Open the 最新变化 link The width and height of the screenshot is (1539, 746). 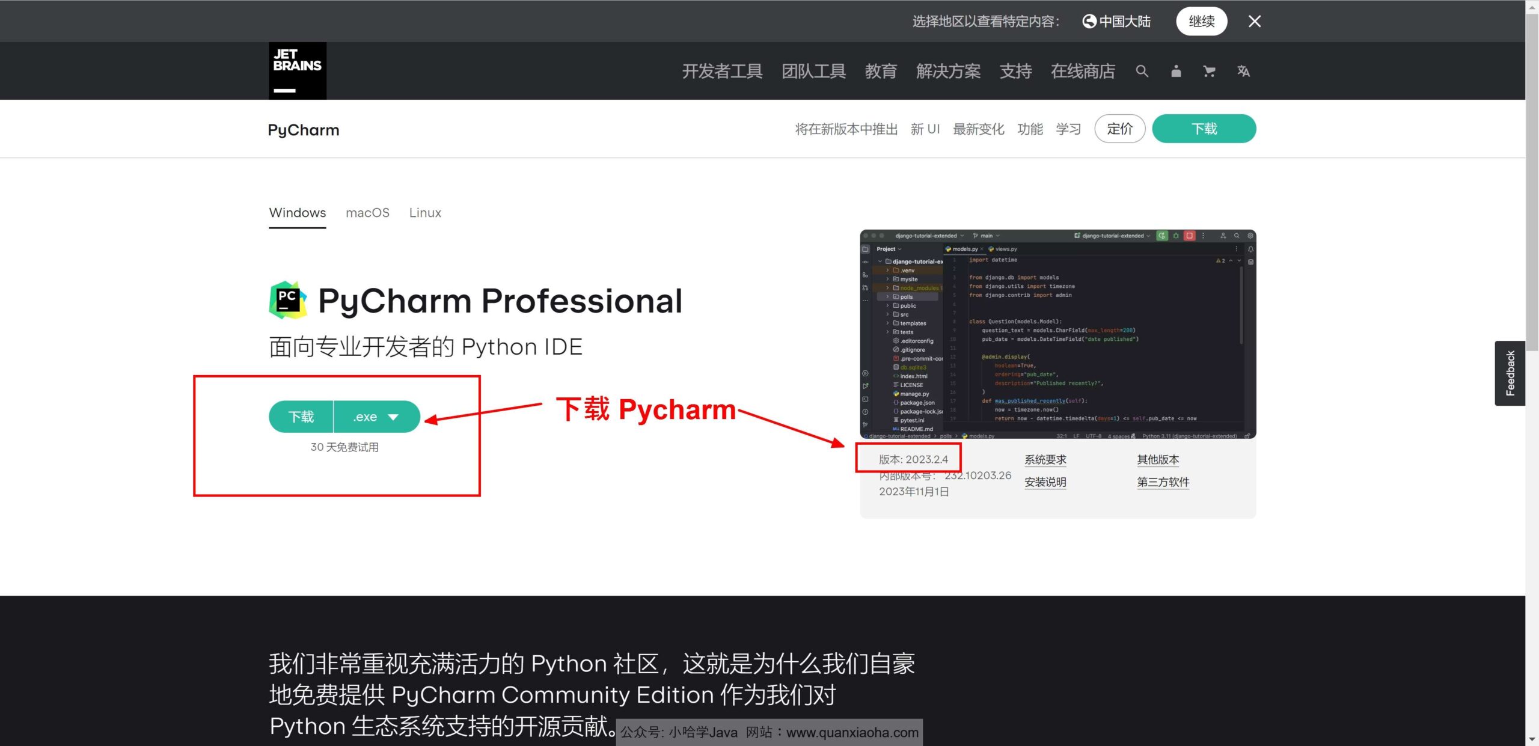(979, 129)
